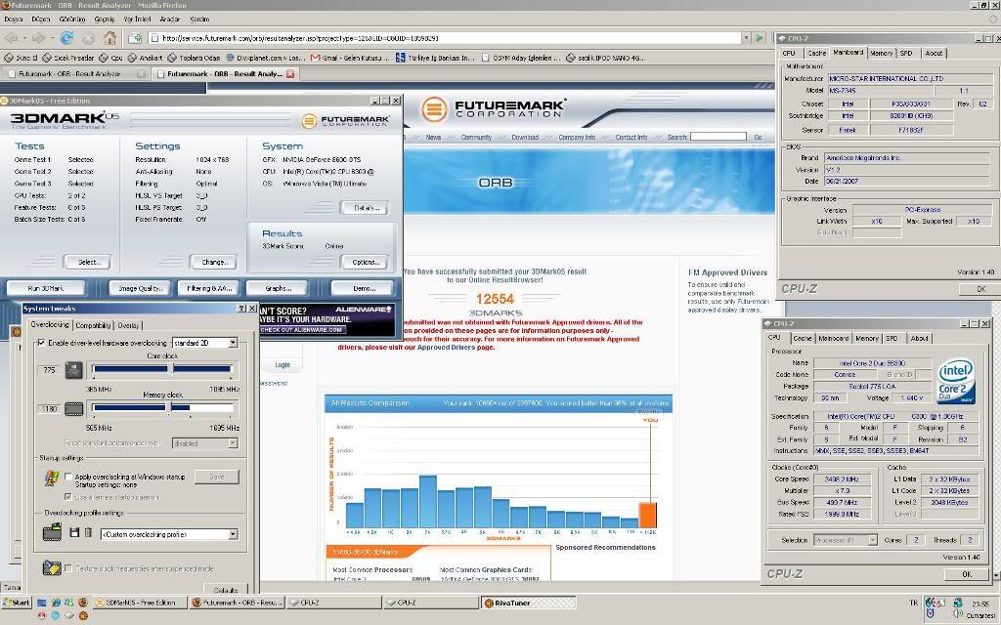Image resolution: width=1001 pixels, height=625 pixels.
Task: Click the Graphs button in 3DMark05
Action: (x=278, y=288)
